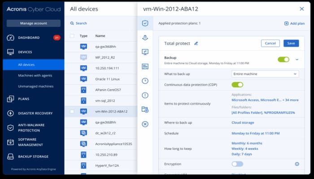Click the Disaster Recovery lightning icon

pos(10,113)
